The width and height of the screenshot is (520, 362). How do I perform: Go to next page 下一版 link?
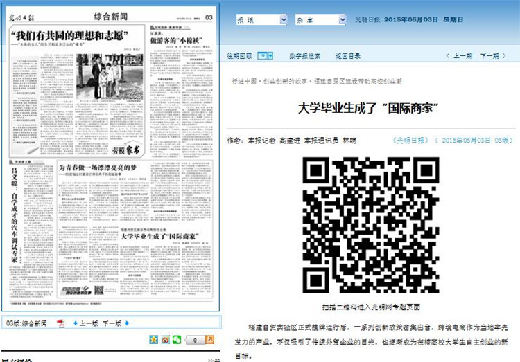coord(112,323)
